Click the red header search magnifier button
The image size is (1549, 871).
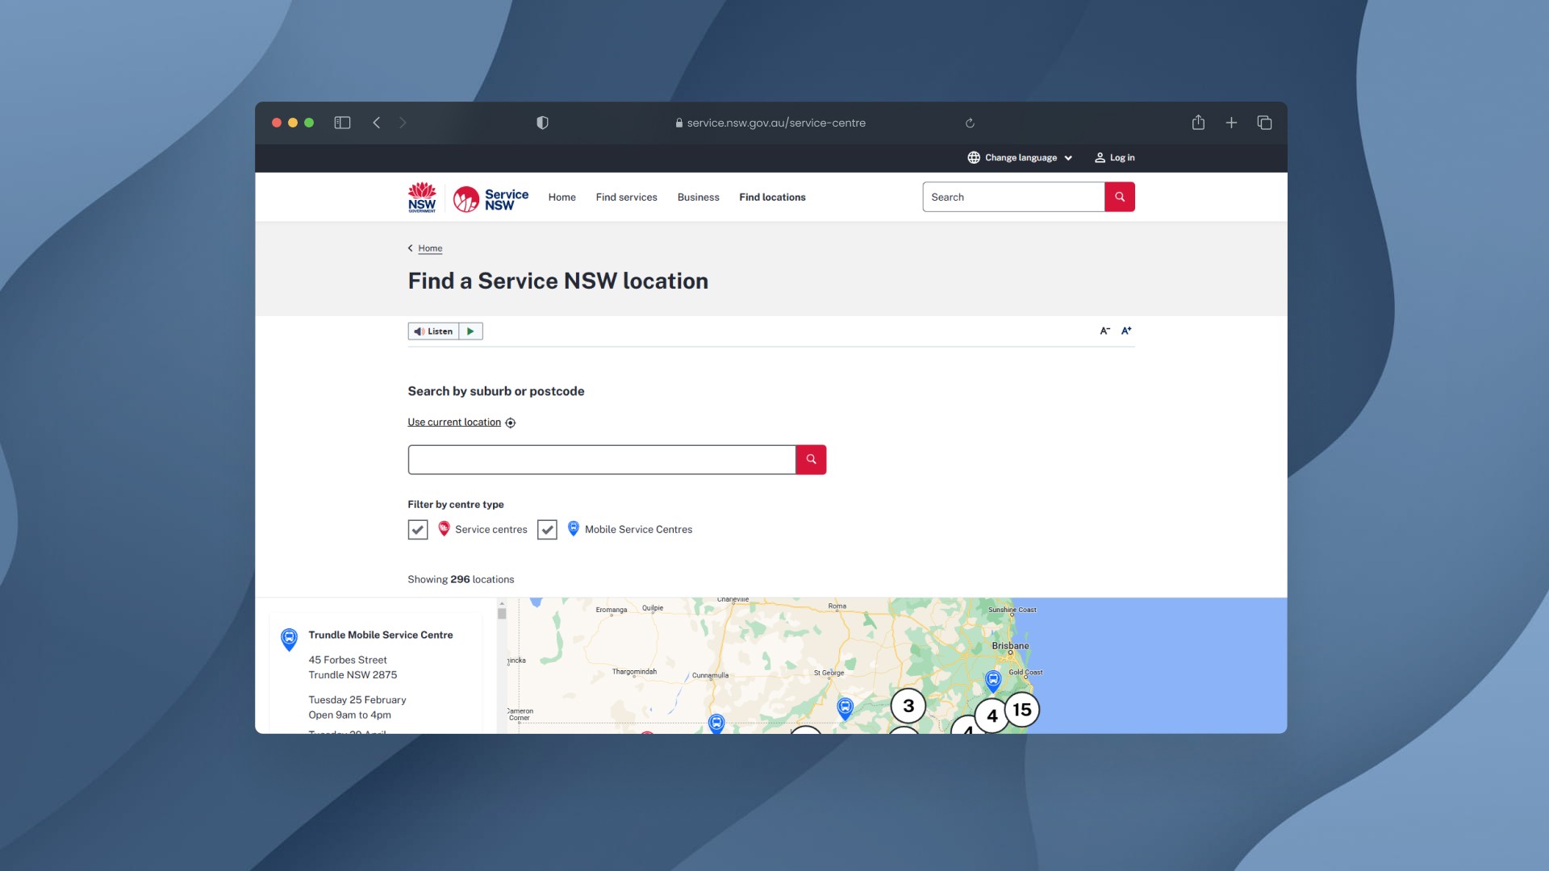click(x=1119, y=197)
